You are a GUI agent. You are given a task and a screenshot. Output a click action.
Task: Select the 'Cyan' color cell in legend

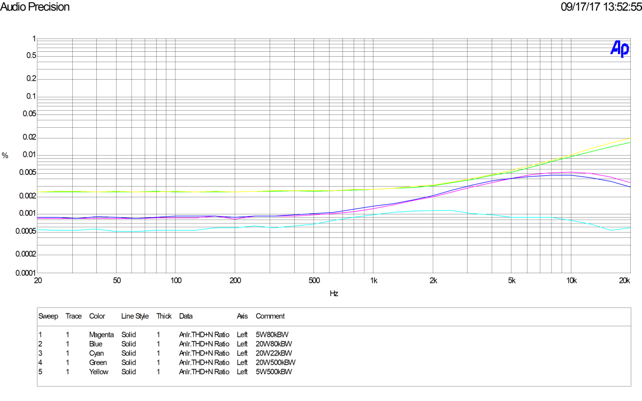coord(97,353)
